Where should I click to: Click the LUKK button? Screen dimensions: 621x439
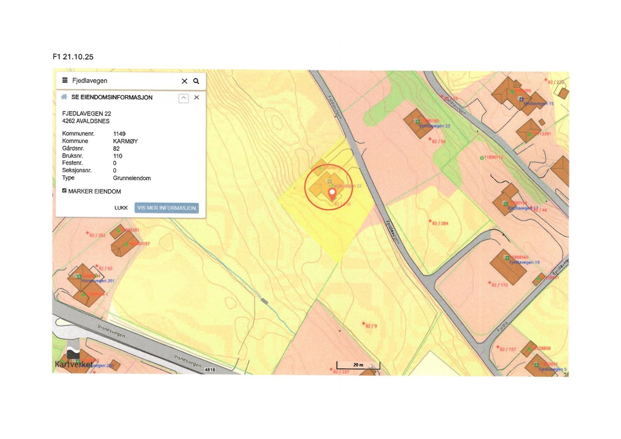point(121,208)
